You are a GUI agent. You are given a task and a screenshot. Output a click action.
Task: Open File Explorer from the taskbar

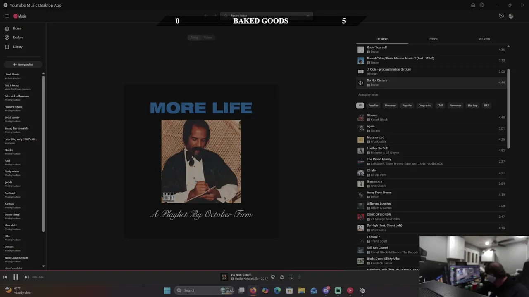pos(301,290)
